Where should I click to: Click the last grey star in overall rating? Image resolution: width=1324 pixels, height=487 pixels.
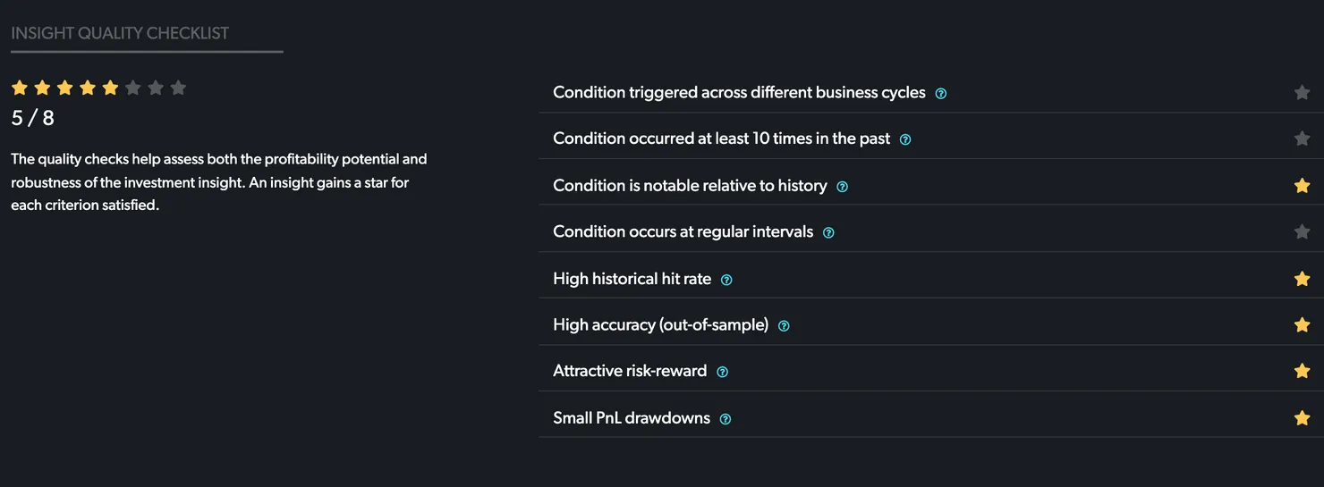pyautogui.click(x=178, y=88)
